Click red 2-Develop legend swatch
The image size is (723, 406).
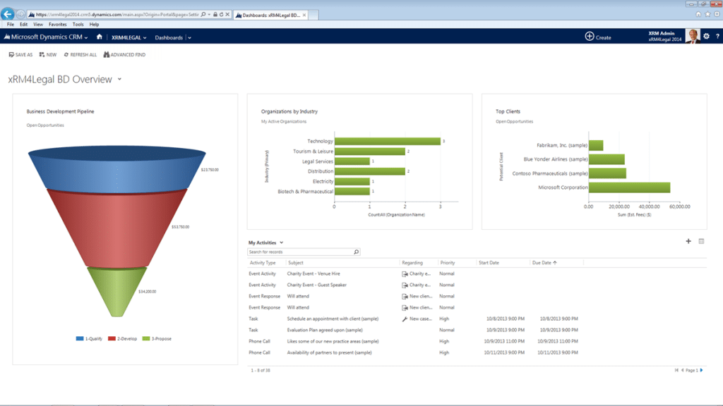click(x=112, y=338)
